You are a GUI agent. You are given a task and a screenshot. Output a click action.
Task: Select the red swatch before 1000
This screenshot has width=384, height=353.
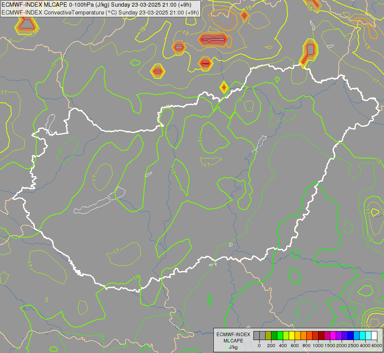(x=315, y=336)
